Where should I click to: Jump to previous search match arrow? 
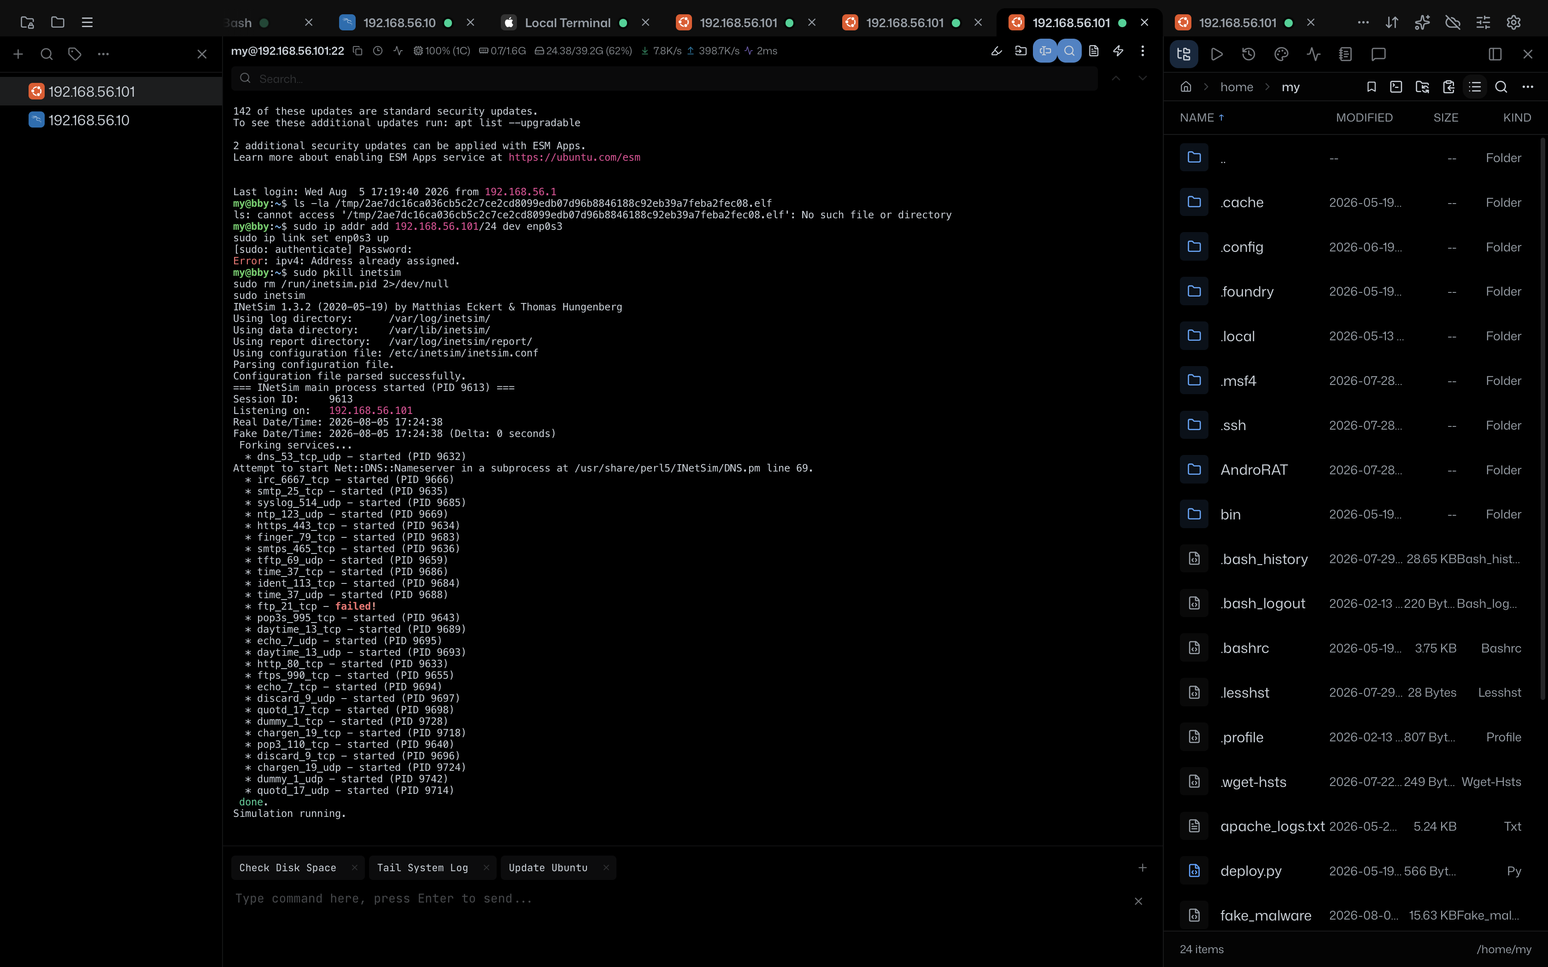1115,78
